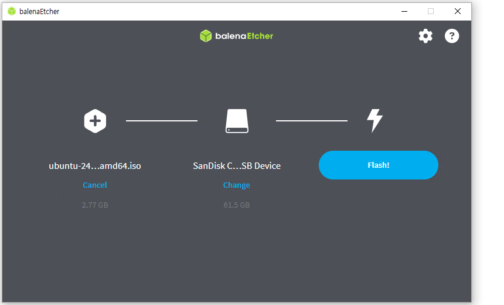Click the 61.5 GB drive size text

click(x=237, y=205)
